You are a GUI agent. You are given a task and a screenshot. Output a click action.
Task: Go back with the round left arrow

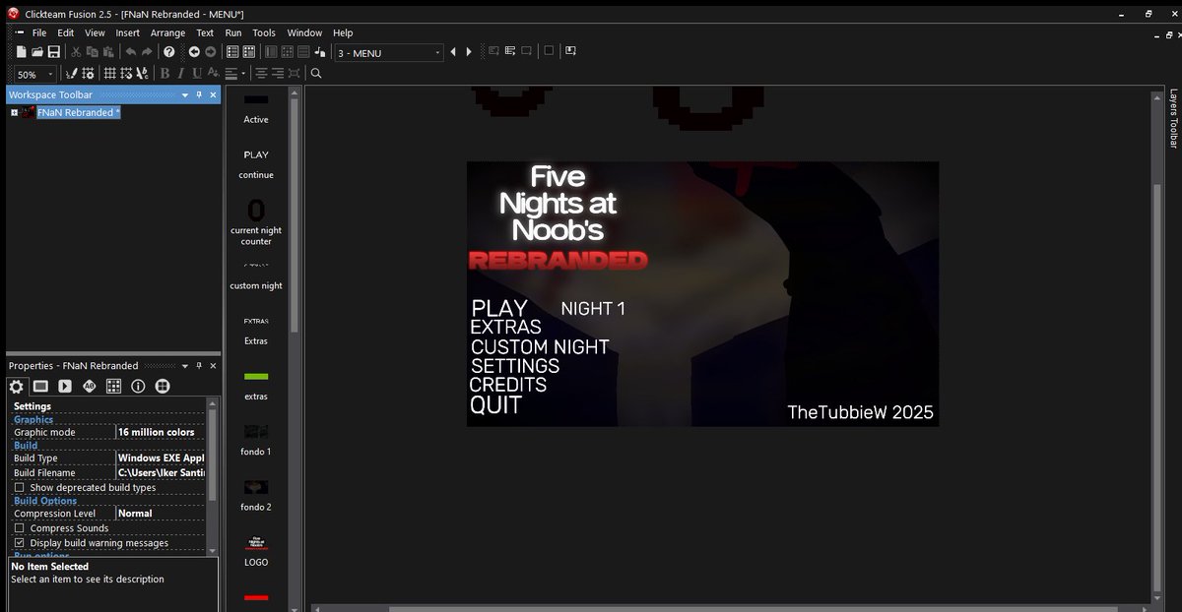194,52
